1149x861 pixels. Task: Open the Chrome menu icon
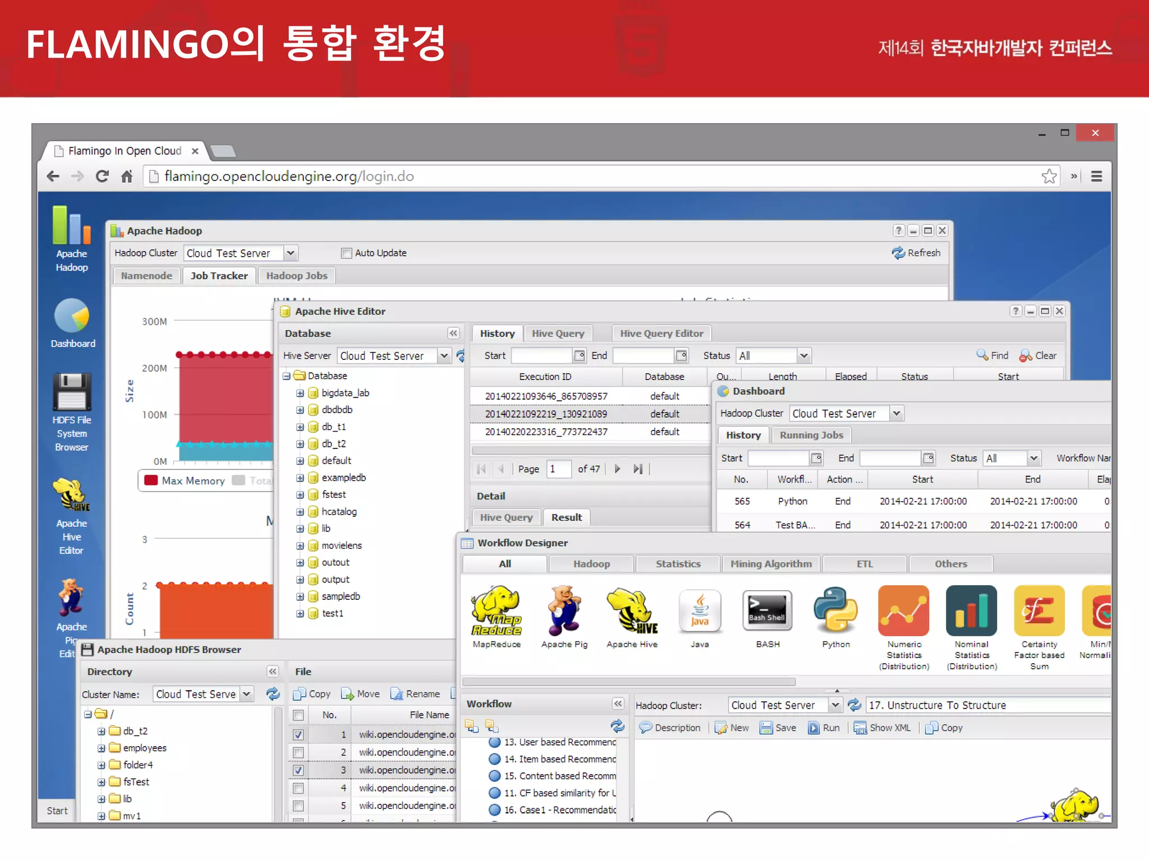click(1097, 177)
